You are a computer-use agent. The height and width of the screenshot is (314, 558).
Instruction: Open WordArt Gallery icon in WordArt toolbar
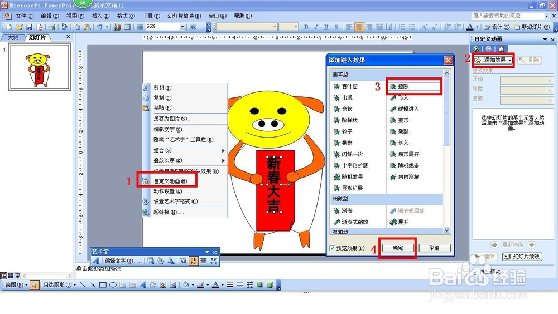tap(151, 261)
